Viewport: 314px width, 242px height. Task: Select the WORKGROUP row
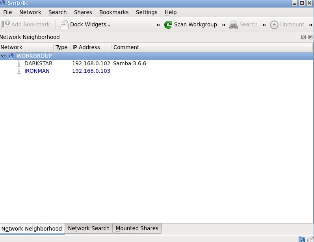(x=157, y=56)
